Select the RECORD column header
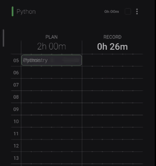 (113, 37)
